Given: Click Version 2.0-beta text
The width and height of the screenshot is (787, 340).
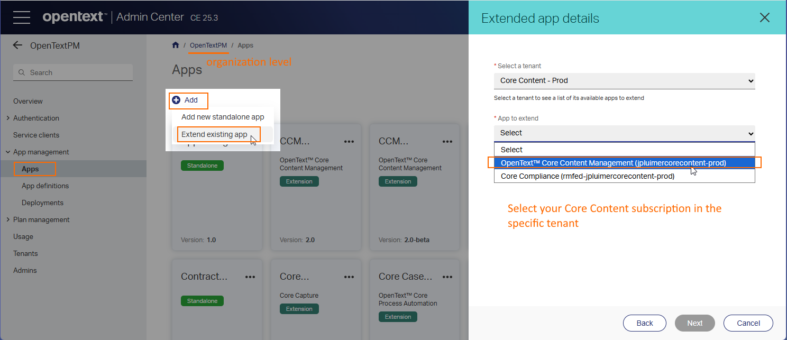Looking at the screenshot, I should [404, 240].
